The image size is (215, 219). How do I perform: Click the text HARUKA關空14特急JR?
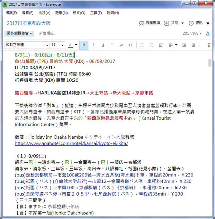(61, 93)
